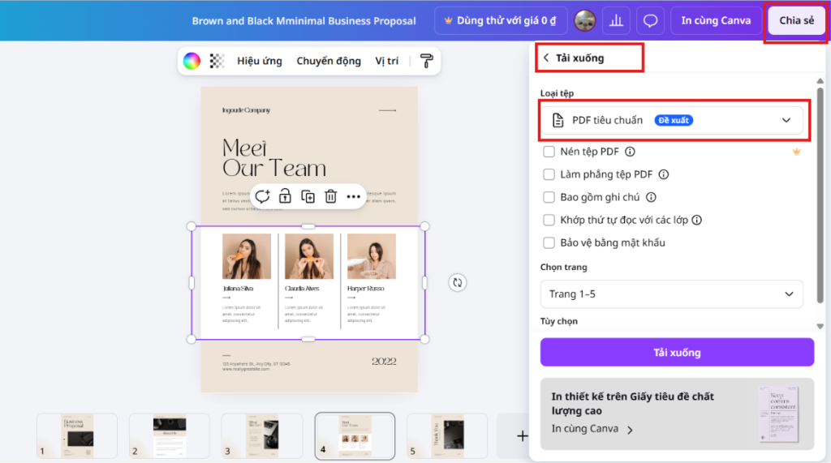Click the purple Tải xuống download button
The width and height of the screenshot is (831, 463).
pyautogui.click(x=677, y=352)
